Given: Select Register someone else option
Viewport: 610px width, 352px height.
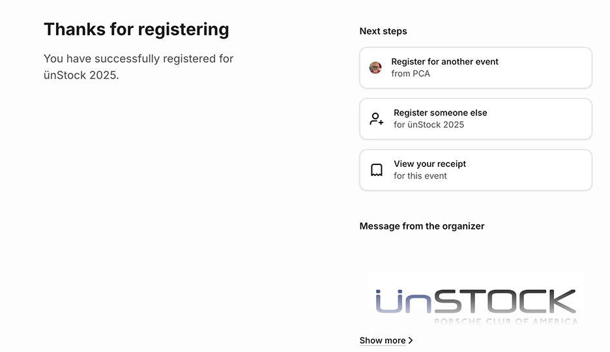Looking at the screenshot, I should [440, 113].
